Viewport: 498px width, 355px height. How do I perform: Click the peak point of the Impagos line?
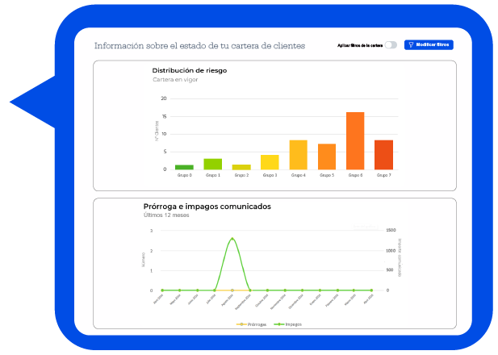(232, 238)
